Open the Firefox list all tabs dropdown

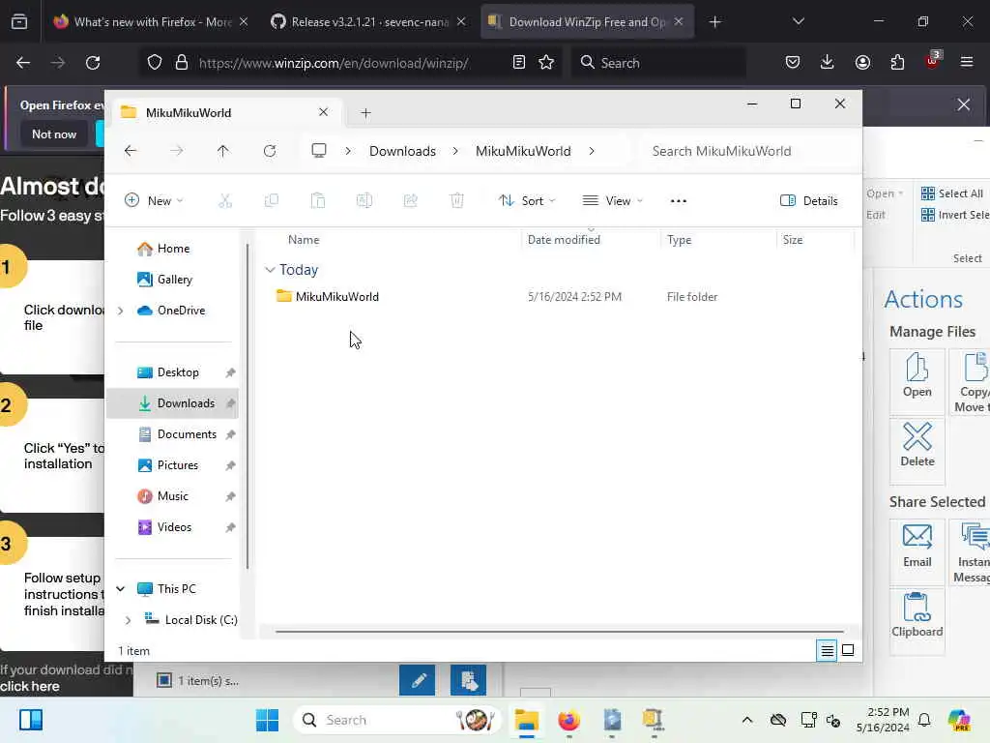pyautogui.click(x=798, y=21)
